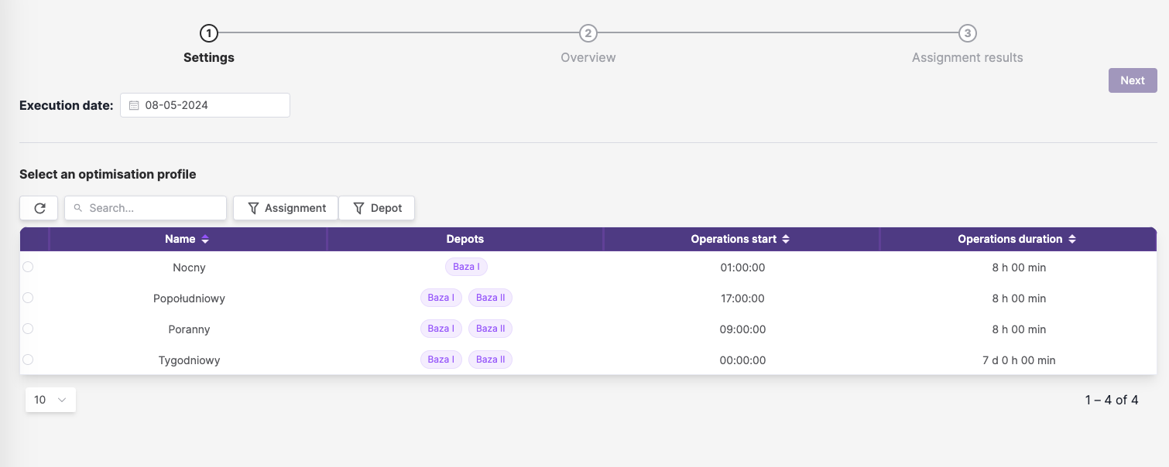1169x467 pixels.
Task: Click the Baza I tag in Poranny row
Action: click(x=441, y=329)
